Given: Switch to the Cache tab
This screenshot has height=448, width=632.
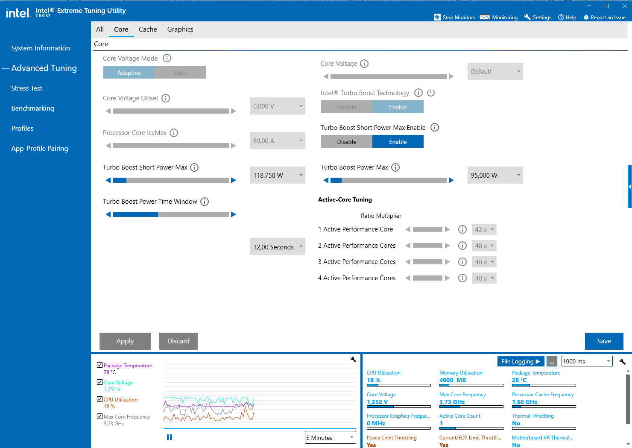Looking at the screenshot, I should [x=148, y=29].
